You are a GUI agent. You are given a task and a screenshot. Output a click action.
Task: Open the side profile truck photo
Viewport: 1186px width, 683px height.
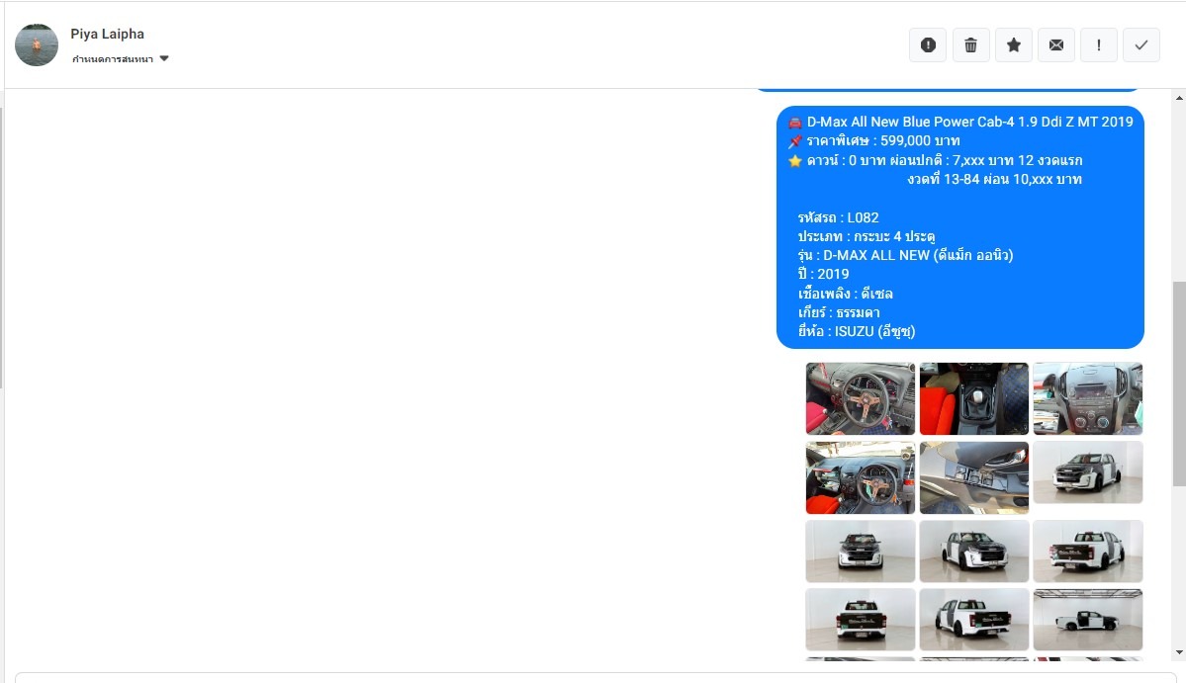pos(1088,620)
